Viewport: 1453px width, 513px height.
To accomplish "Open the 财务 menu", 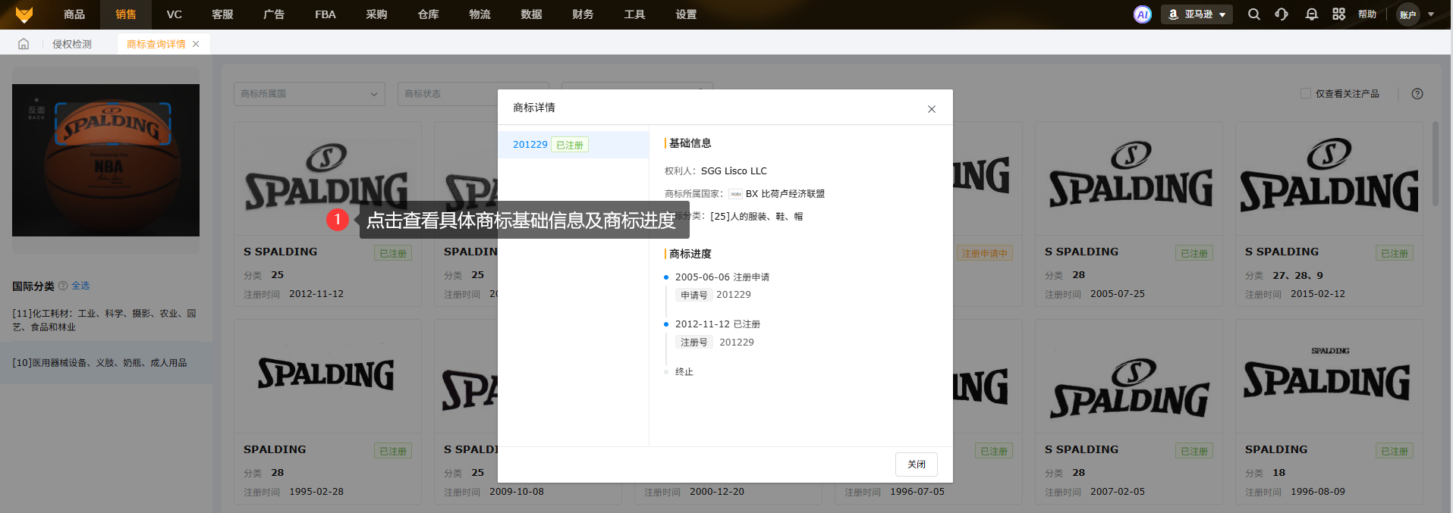I will tap(583, 14).
